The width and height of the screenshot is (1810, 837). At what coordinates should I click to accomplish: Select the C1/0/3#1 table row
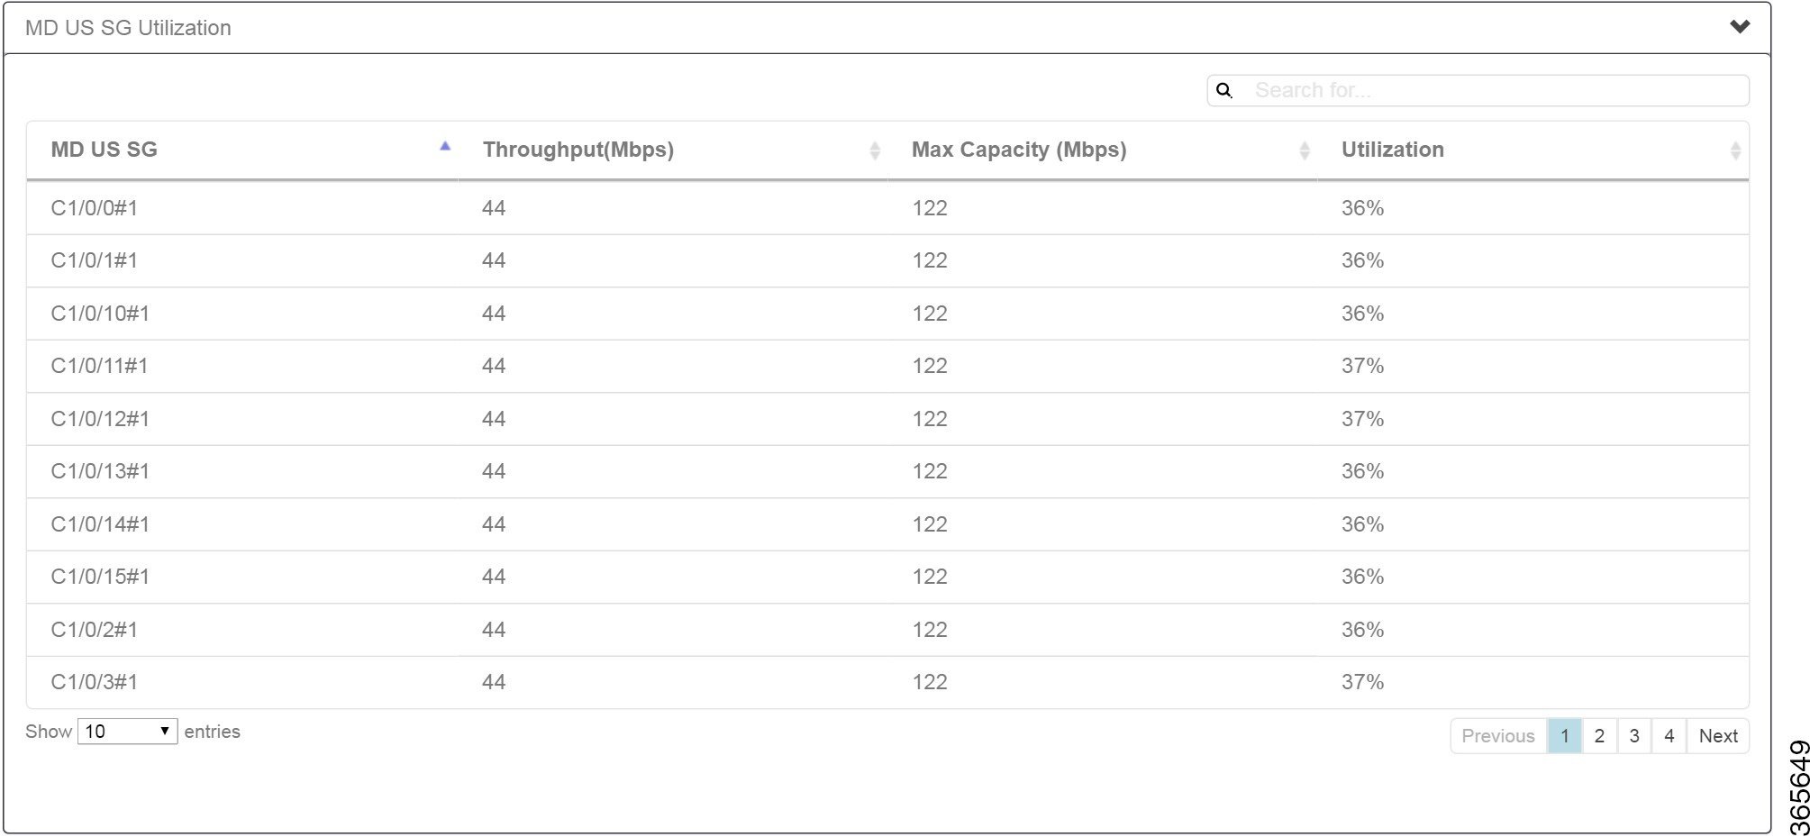(x=541, y=682)
